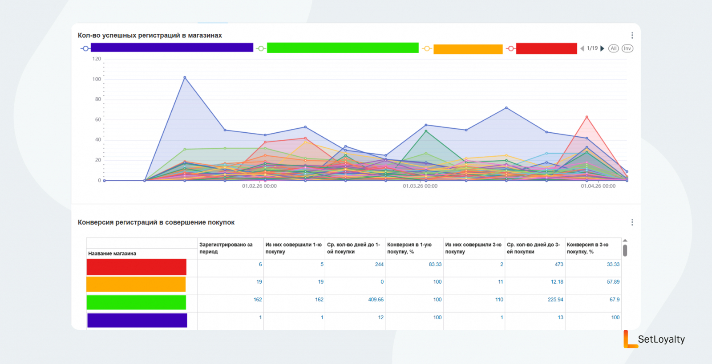Click the highest blue peak point on the chart
This screenshot has height=364, width=712.
185,78
